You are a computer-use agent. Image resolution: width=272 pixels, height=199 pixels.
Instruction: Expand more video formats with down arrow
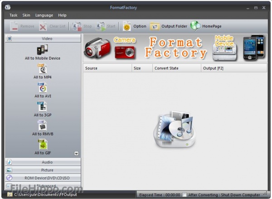(x=76, y=153)
